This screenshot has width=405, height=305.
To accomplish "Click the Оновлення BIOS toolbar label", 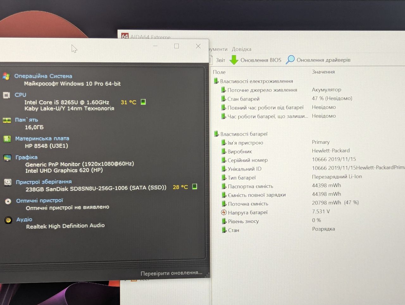I will [261, 60].
